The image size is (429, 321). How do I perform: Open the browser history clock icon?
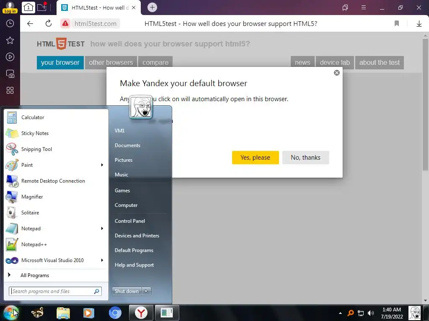pos(10,23)
